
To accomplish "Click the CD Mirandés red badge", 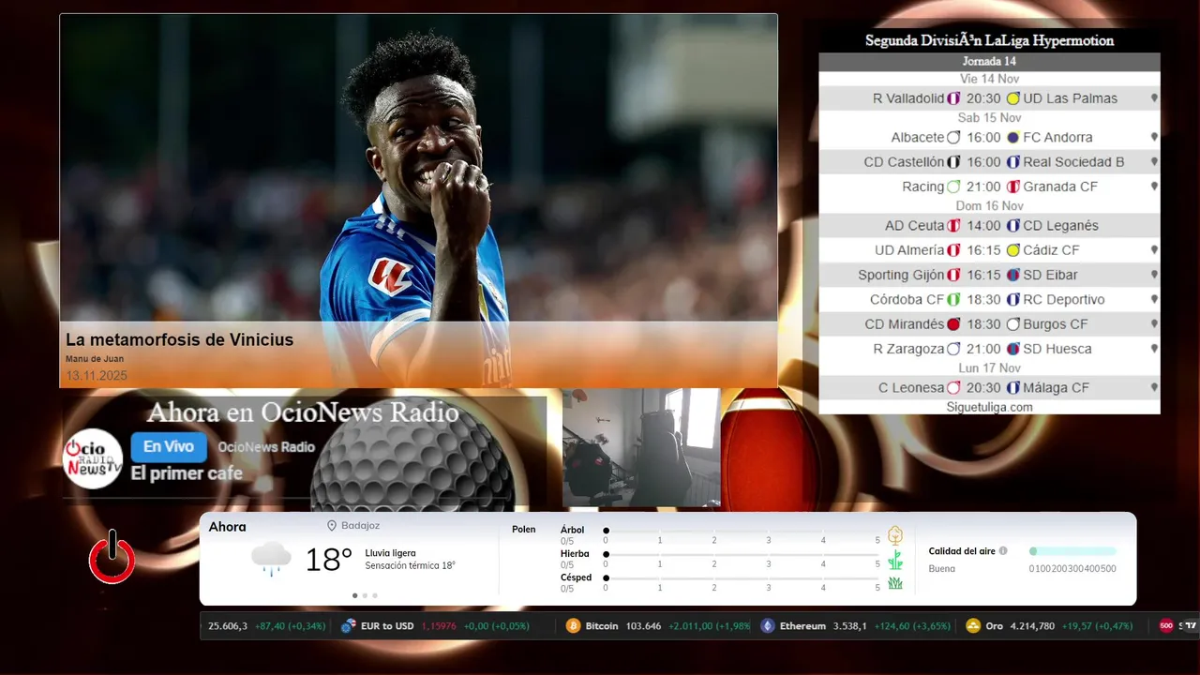I will 953,324.
